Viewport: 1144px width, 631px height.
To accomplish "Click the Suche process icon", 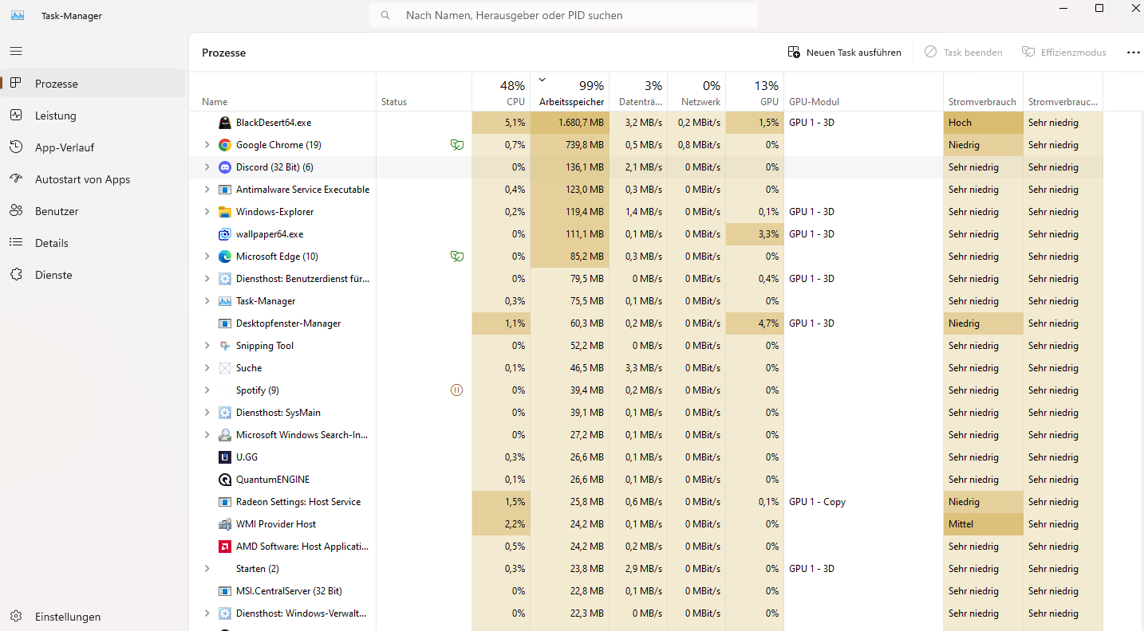I will pyautogui.click(x=225, y=368).
